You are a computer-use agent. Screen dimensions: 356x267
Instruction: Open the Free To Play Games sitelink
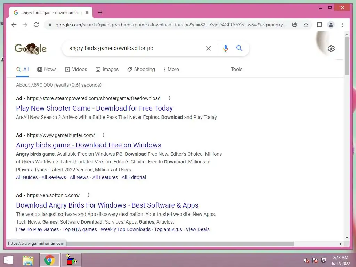tap(38, 229)
